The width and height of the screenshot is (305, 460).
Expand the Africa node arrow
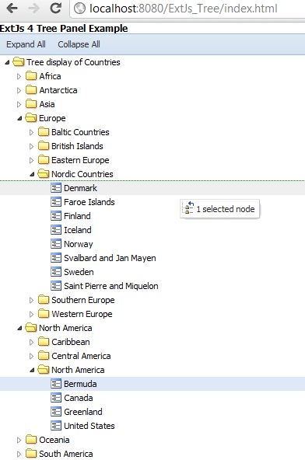(19, 76)
